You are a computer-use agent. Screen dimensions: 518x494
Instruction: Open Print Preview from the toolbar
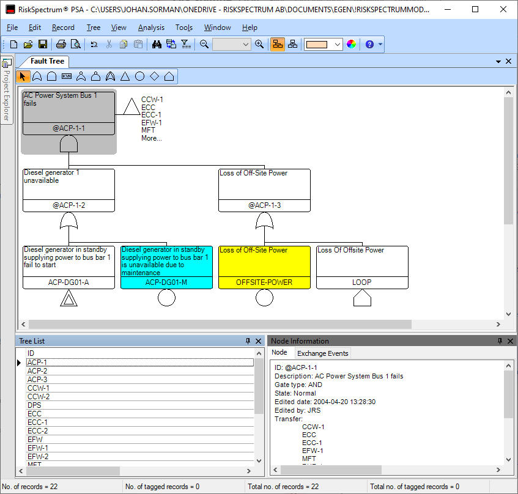(75, 44)
